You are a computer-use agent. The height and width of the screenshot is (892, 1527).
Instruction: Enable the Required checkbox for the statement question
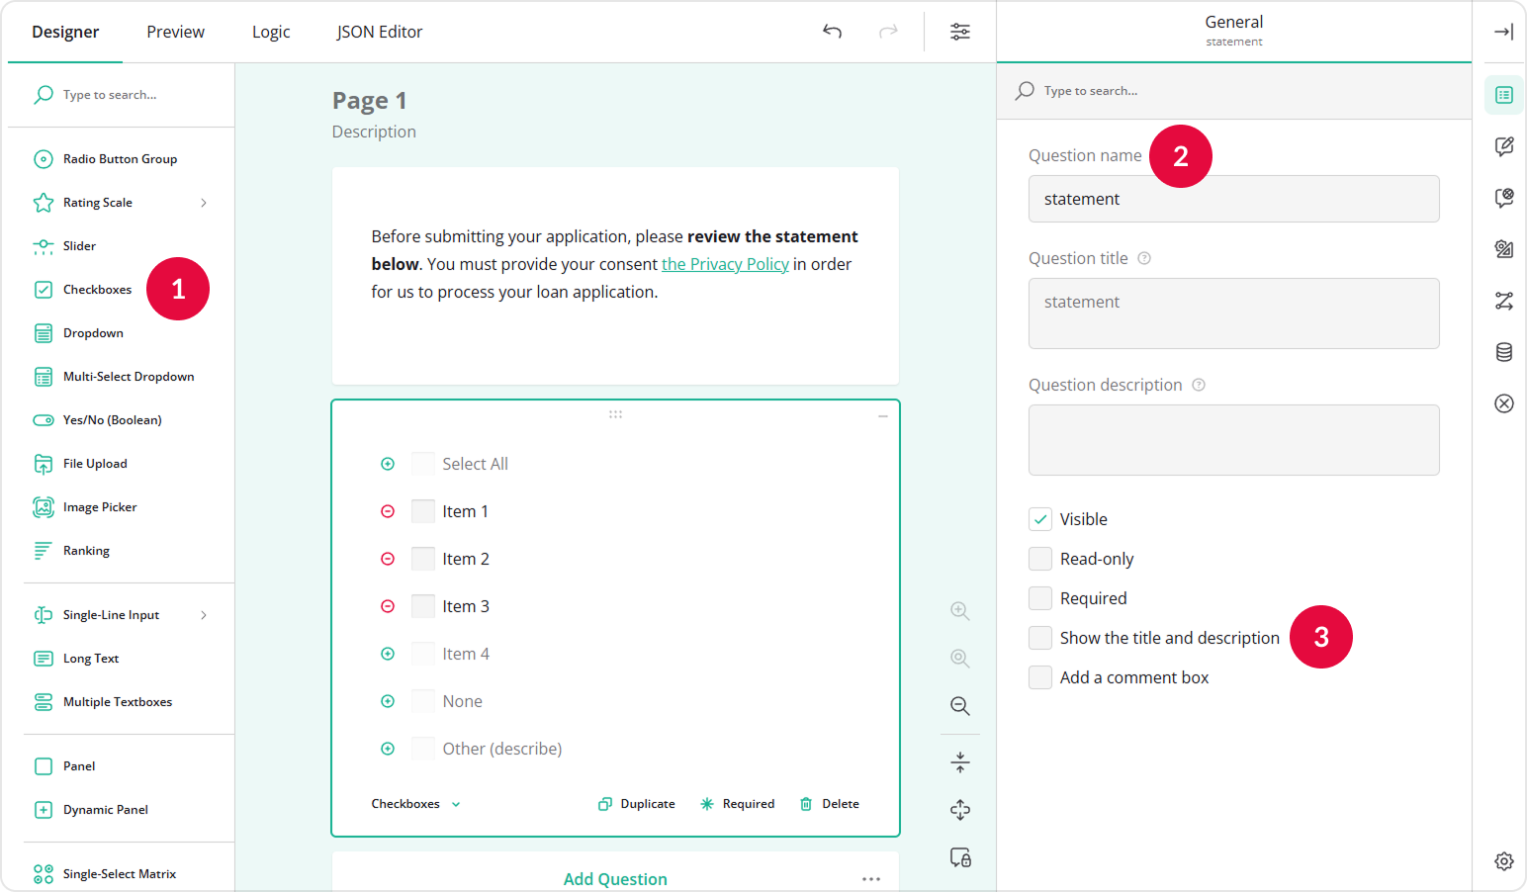click(1040, 597)
